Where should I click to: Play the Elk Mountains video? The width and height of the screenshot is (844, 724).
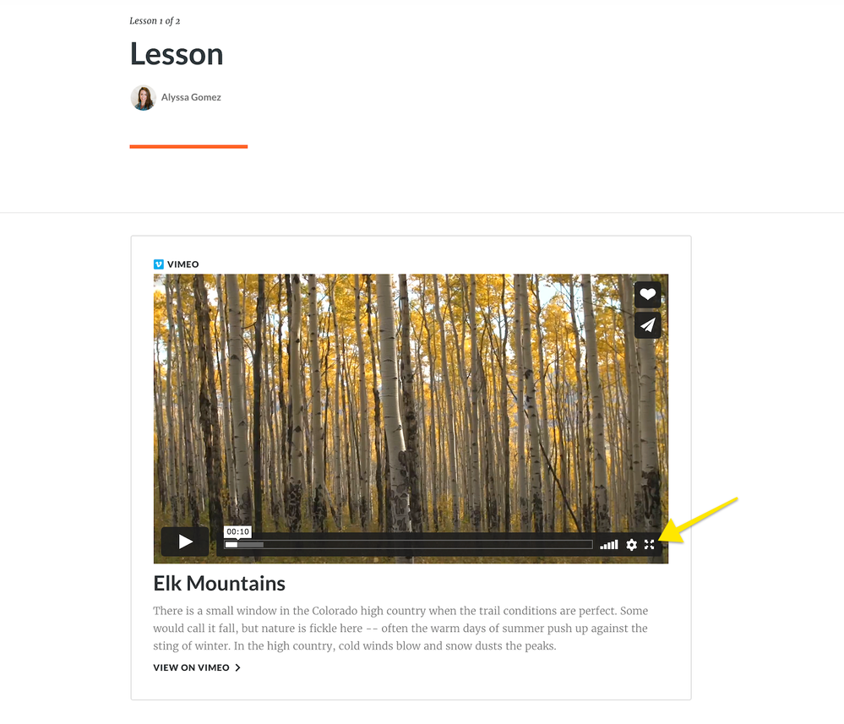(185, 542)
